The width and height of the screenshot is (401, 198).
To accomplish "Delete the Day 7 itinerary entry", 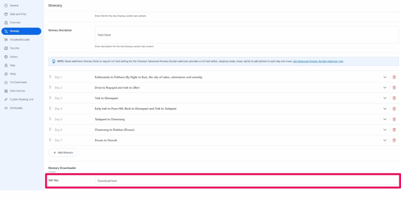I will tap(394, 140).
